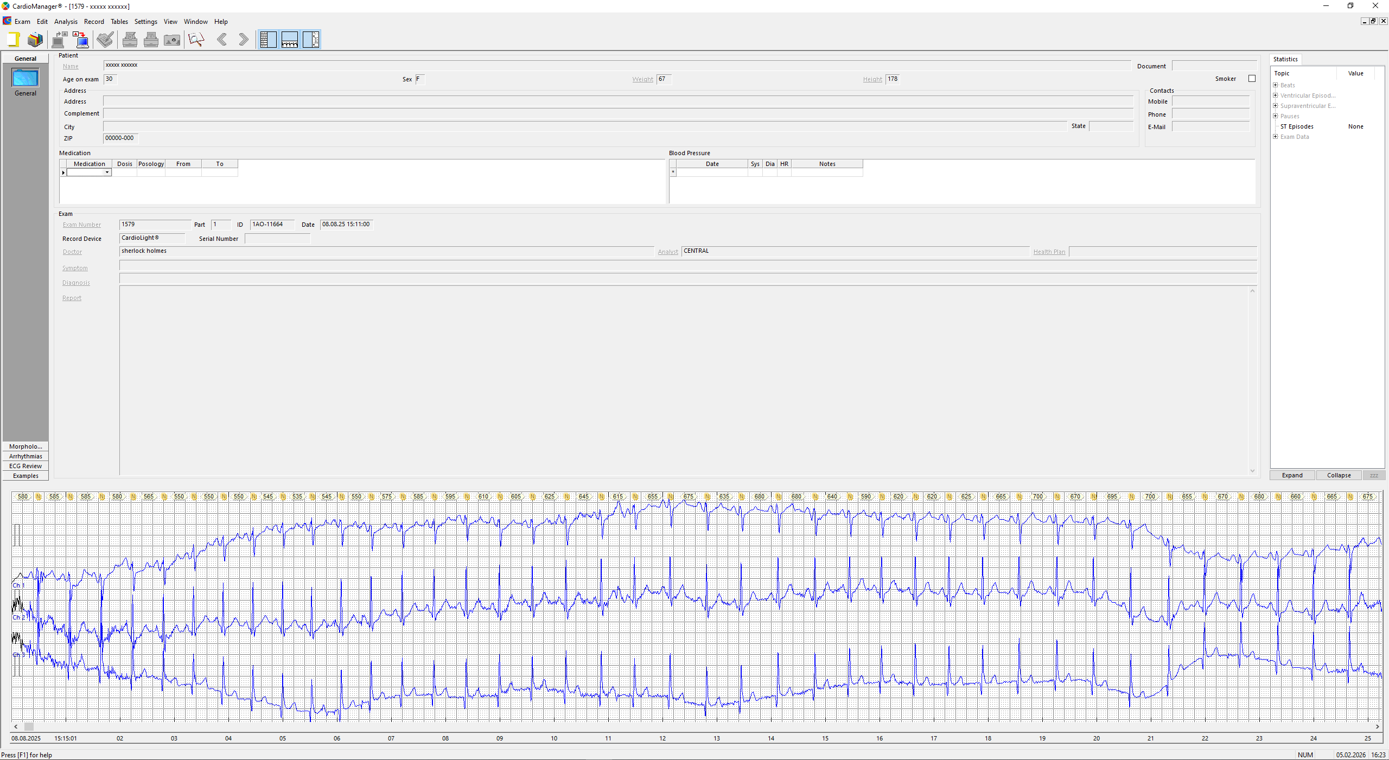
Task: Switch to the Arrhythmias sidebar tab
Action: coord(26,456)
